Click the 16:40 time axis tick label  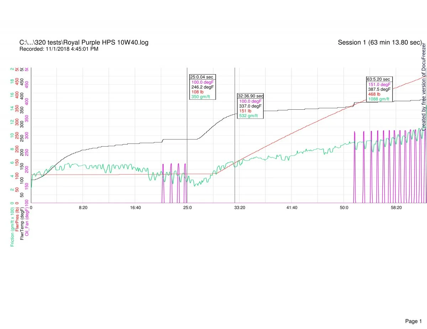click(x=135, y=208)
